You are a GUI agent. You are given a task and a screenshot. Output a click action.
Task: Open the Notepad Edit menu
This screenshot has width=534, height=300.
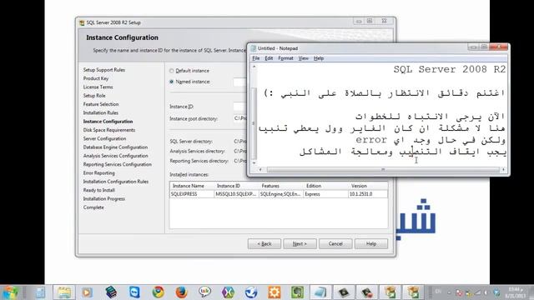pyautogui.click(x=269, y=58)
